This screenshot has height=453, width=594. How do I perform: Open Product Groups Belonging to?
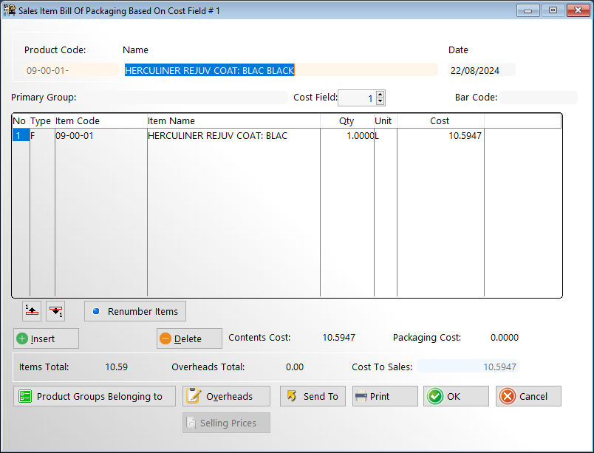pos(95,397)
